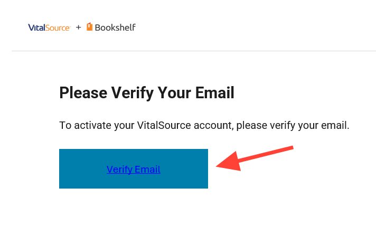Click the VitalSource logo in the header
This screenshot has height=225, width=376.
coord(49,27)
